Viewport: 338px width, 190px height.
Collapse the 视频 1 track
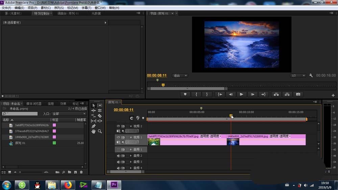[131, 137]
